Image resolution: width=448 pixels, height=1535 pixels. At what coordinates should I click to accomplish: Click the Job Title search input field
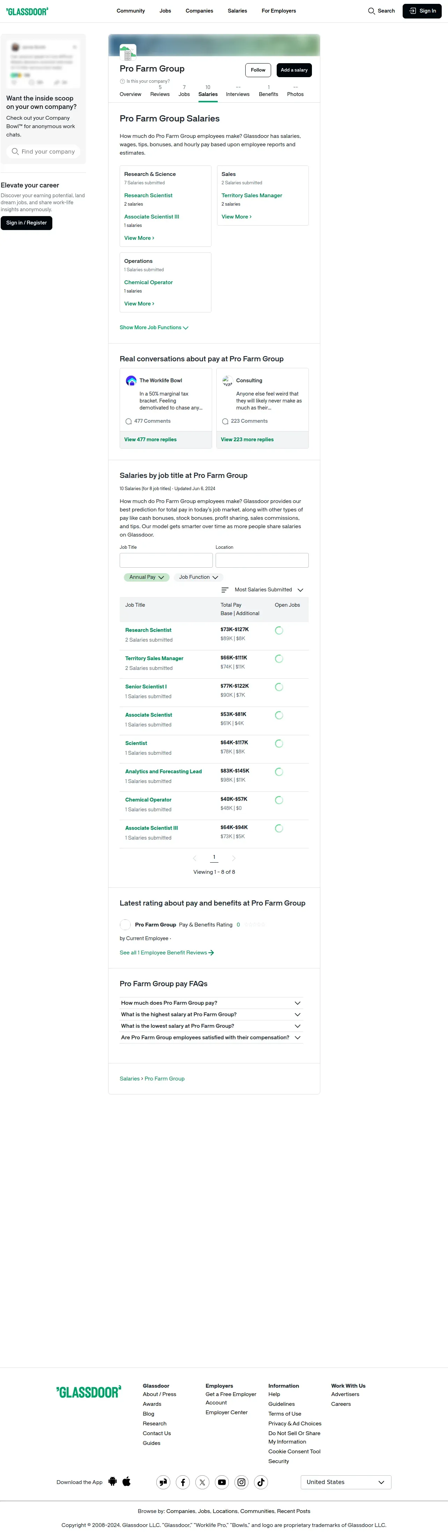click(x=166, y=560)
